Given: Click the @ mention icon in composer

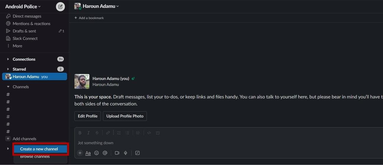Looking at the screenshot, I should click(x=105, y=153).
